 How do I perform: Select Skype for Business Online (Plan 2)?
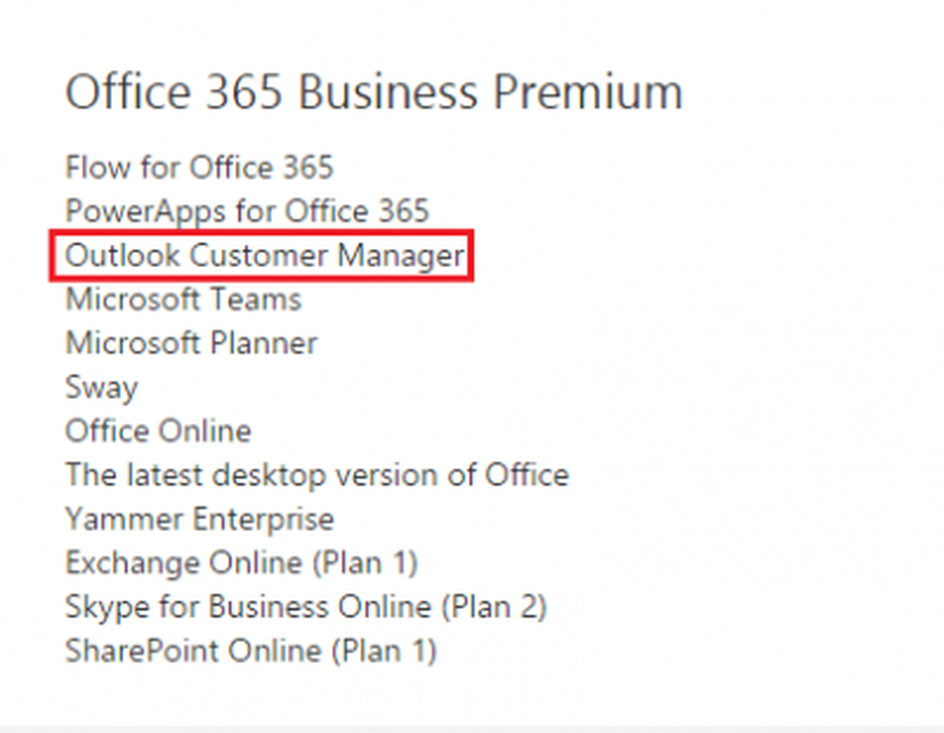click(306, 608)
